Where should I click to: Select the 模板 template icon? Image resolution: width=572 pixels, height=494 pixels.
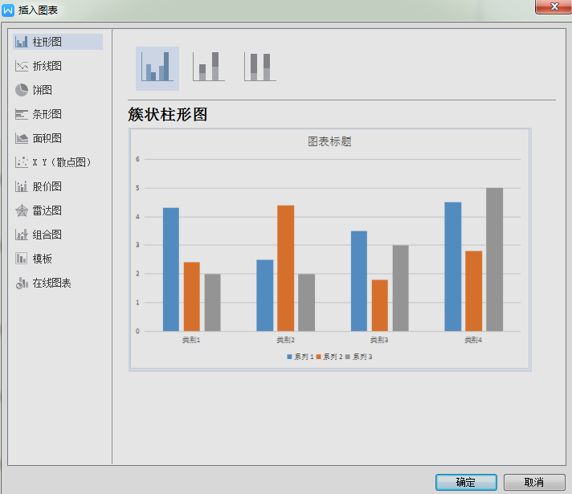(x=22, y=259)
